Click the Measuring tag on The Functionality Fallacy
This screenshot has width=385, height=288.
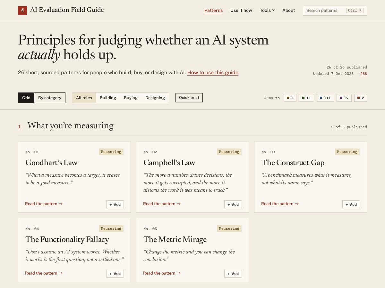click(x=111, y=228)
